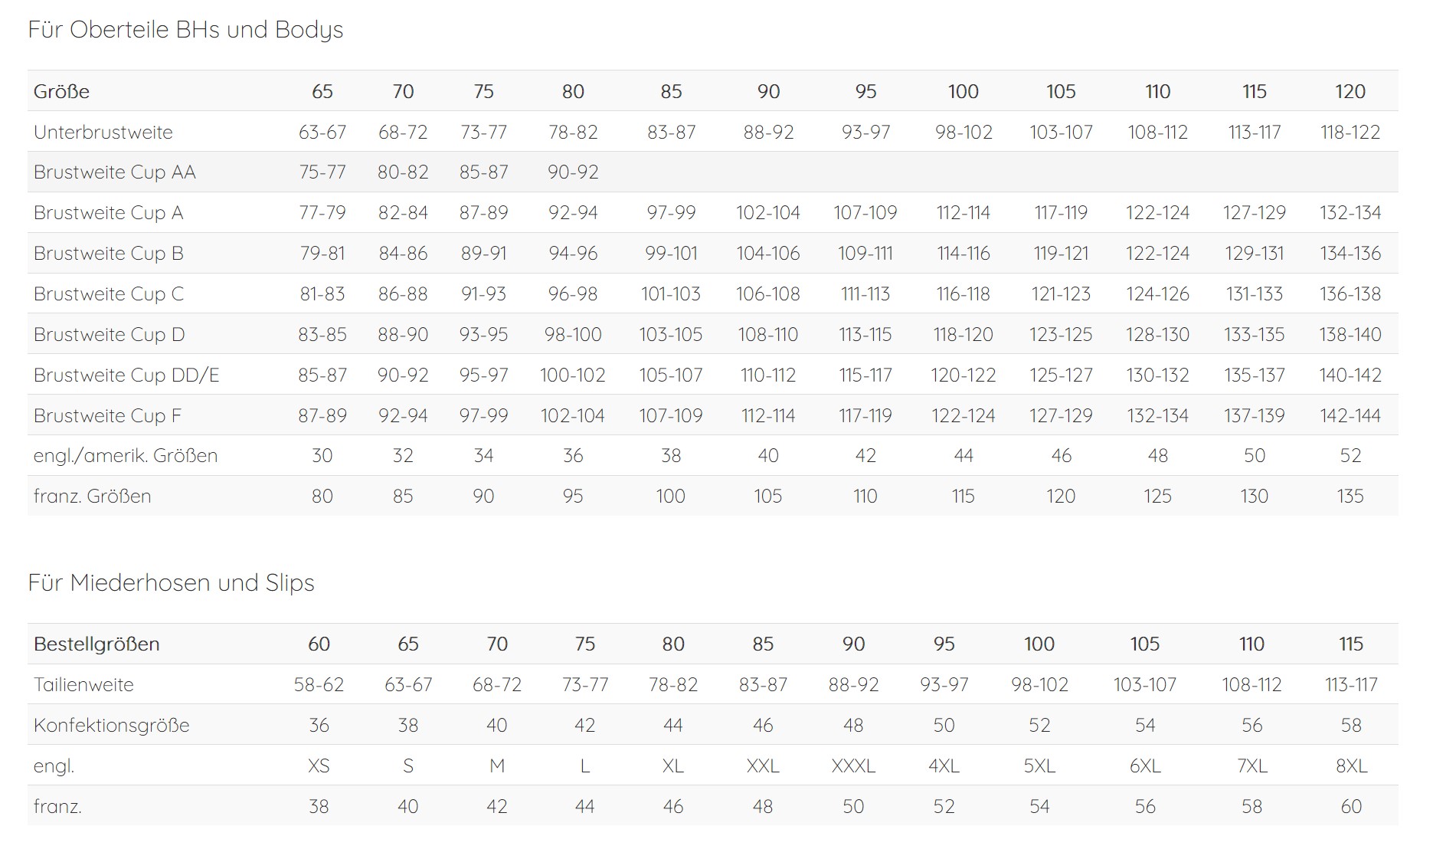Click the "118-122" Unterbrustweite cell
Screen dimensions: 1433x849
point(1350,133)
